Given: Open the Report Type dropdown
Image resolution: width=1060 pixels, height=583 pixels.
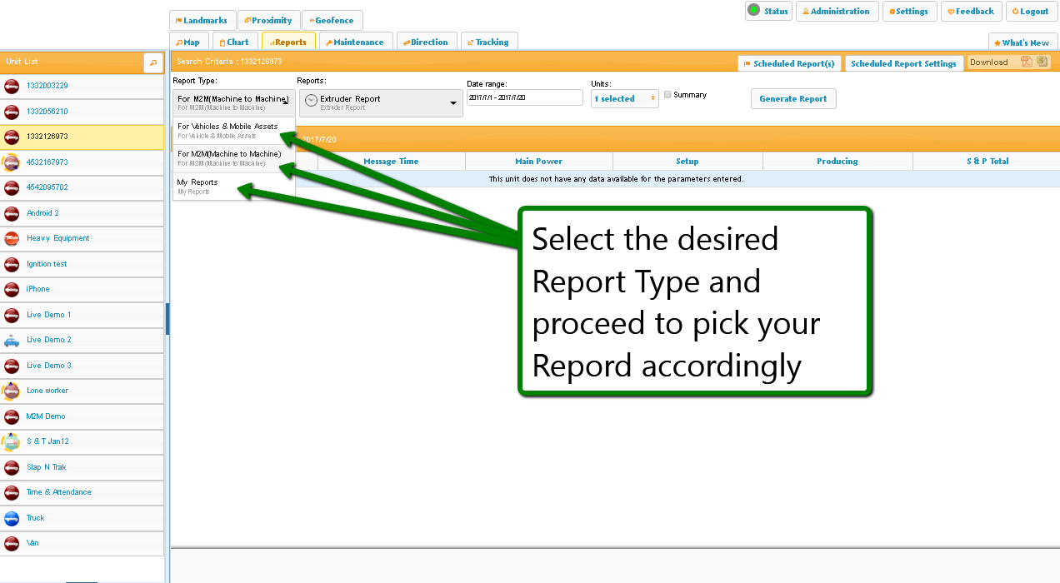Looking at the screenshot, I should (x=233, y=102).
